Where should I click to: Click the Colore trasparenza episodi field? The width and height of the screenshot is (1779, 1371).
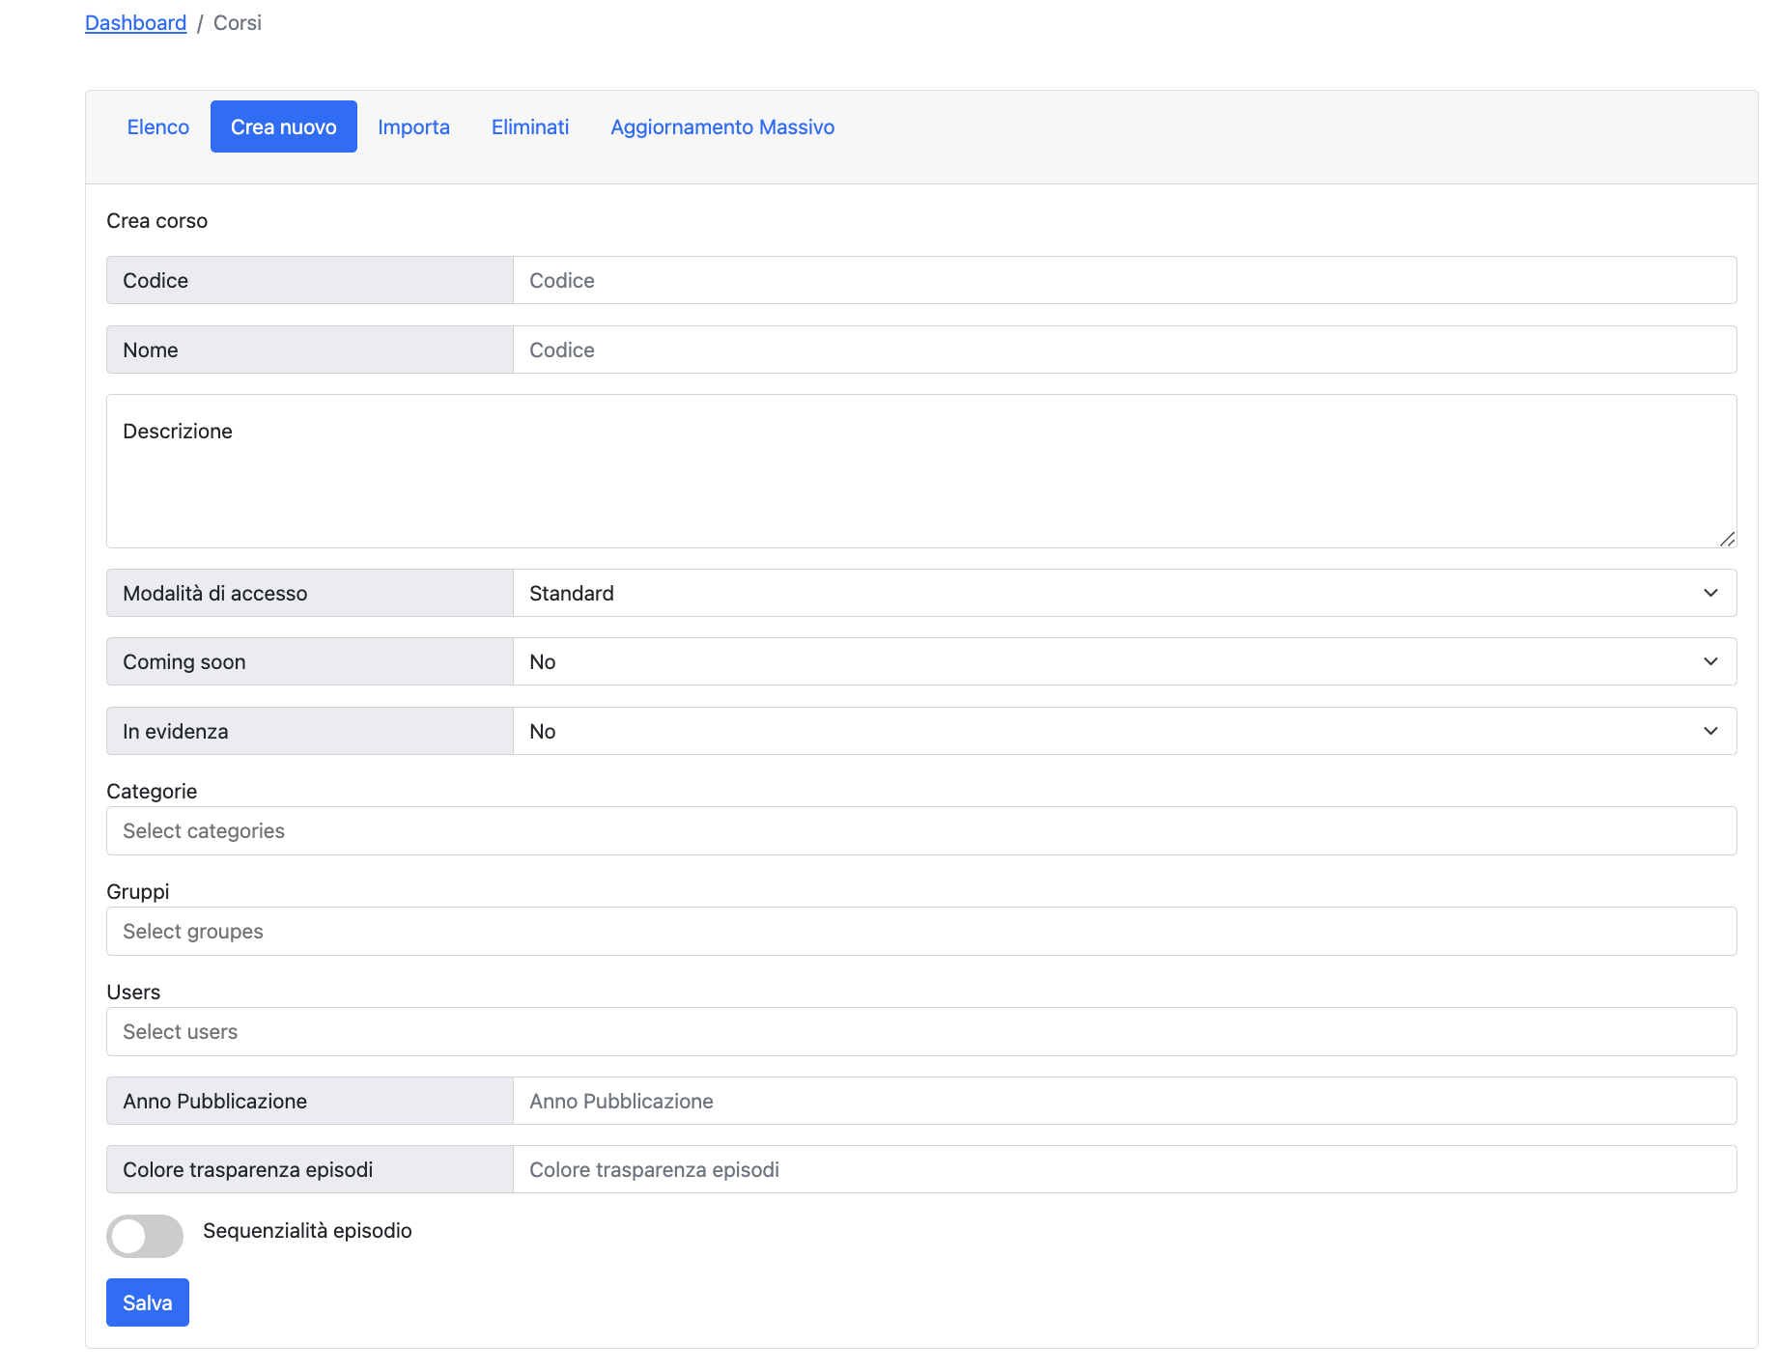1123,1169
